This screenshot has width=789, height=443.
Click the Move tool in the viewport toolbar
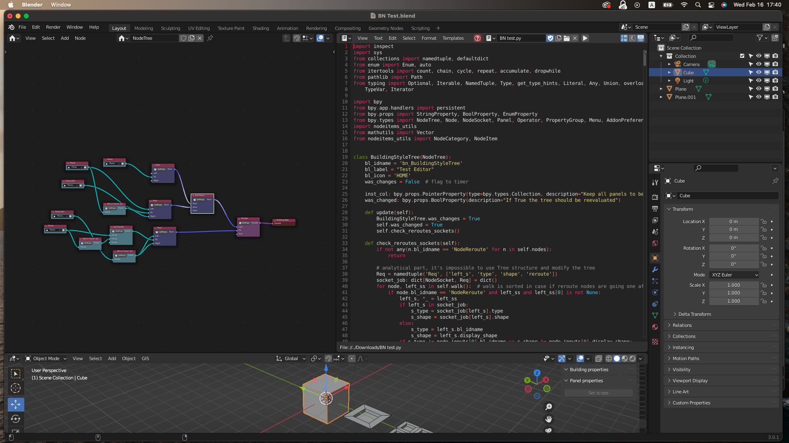pos(16,404)
